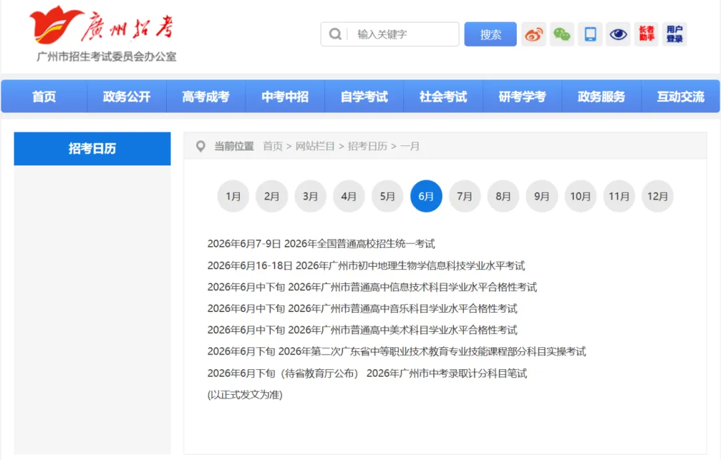Switch to the 12月 month option
Viewport: 721px width, 460px height.
pyautogui.click(x=658, y=196)
